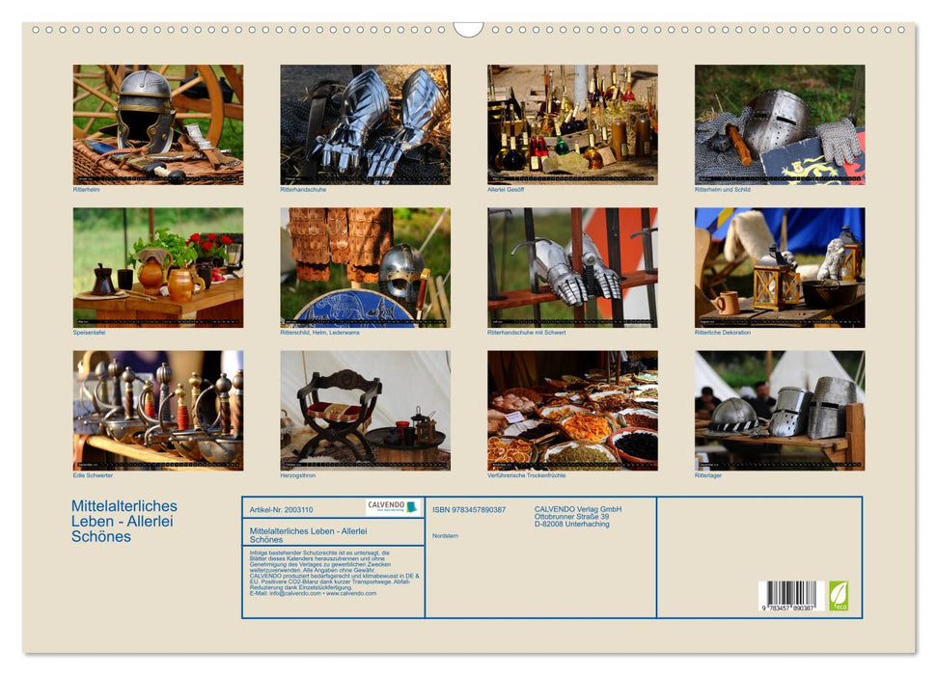Click the ISBN barcode
The width and height of the screenshot is (937, 675).
tap(788, 595)
